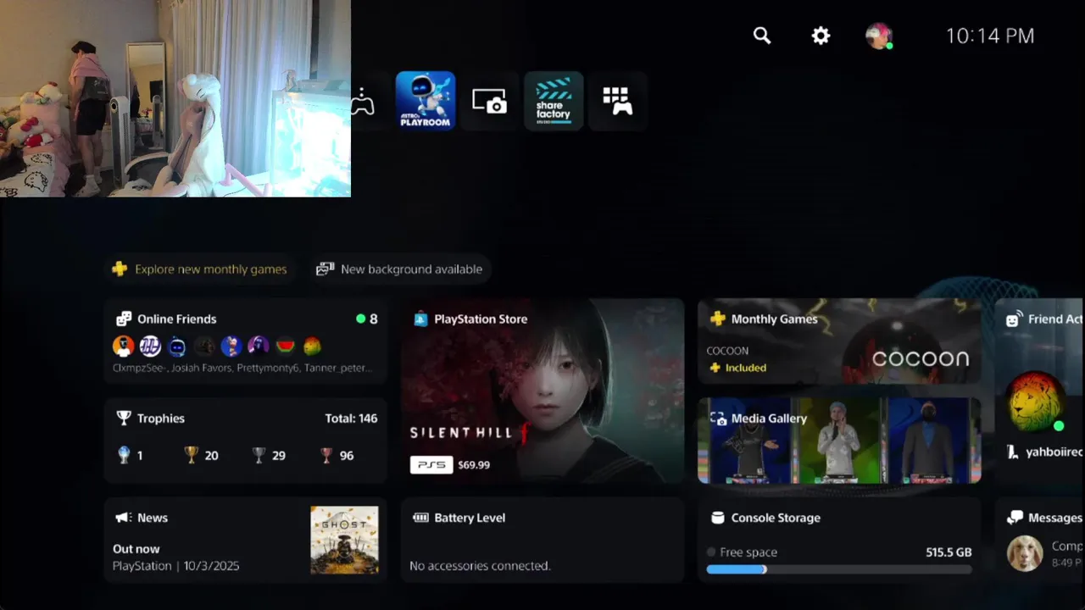Click the Included label under COCOON

point(746,368)
